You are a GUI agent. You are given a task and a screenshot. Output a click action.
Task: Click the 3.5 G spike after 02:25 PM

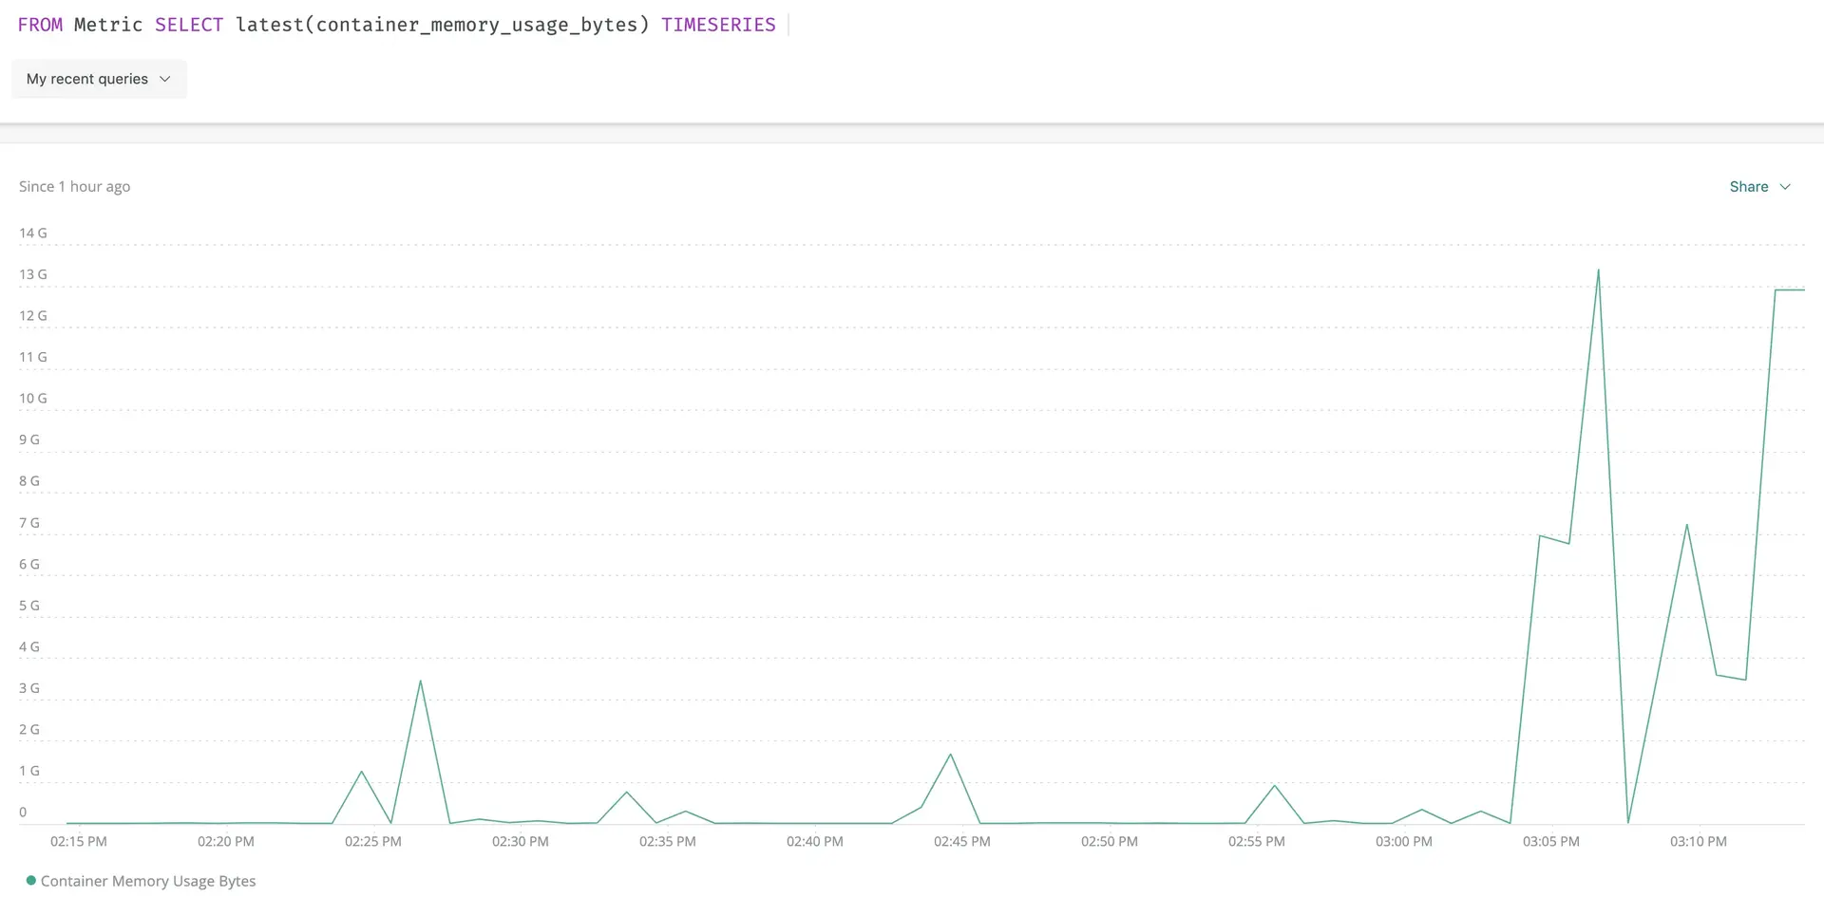pos(420,682)
